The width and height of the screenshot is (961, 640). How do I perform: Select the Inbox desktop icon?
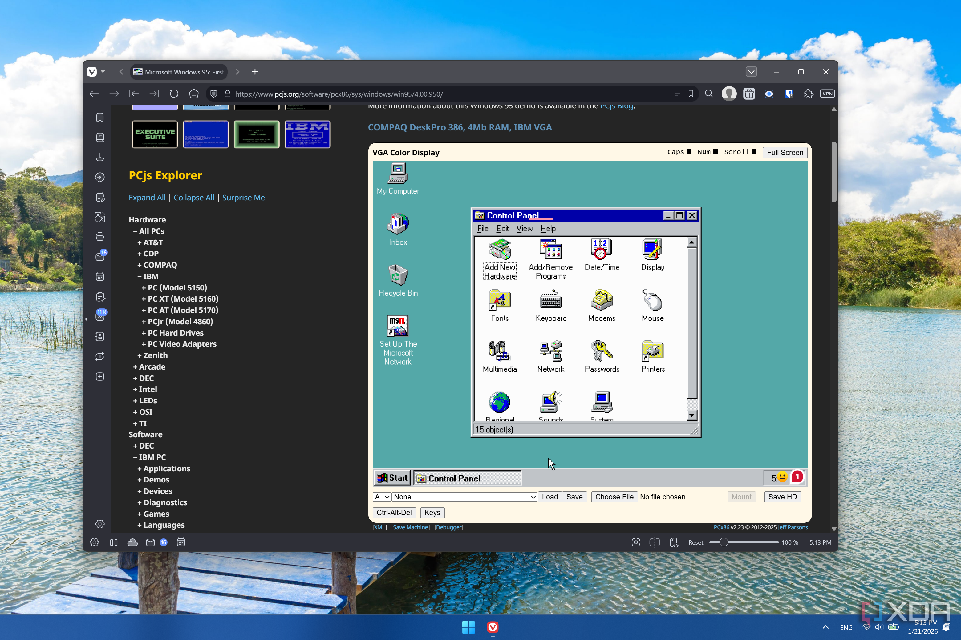(x=398, y=230)
